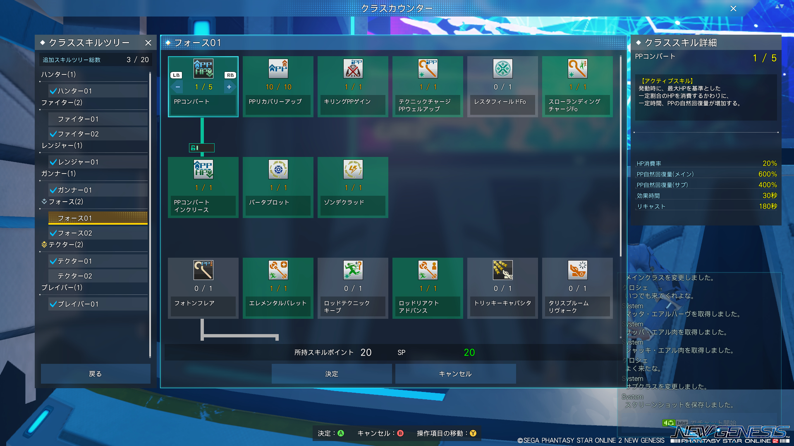794x446 pixels.
Task: Open the テクター02 skill tree
Action: tap(98, 276)
